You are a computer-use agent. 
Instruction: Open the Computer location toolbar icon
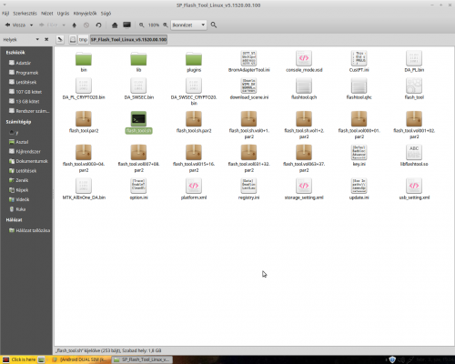[126, 25]
